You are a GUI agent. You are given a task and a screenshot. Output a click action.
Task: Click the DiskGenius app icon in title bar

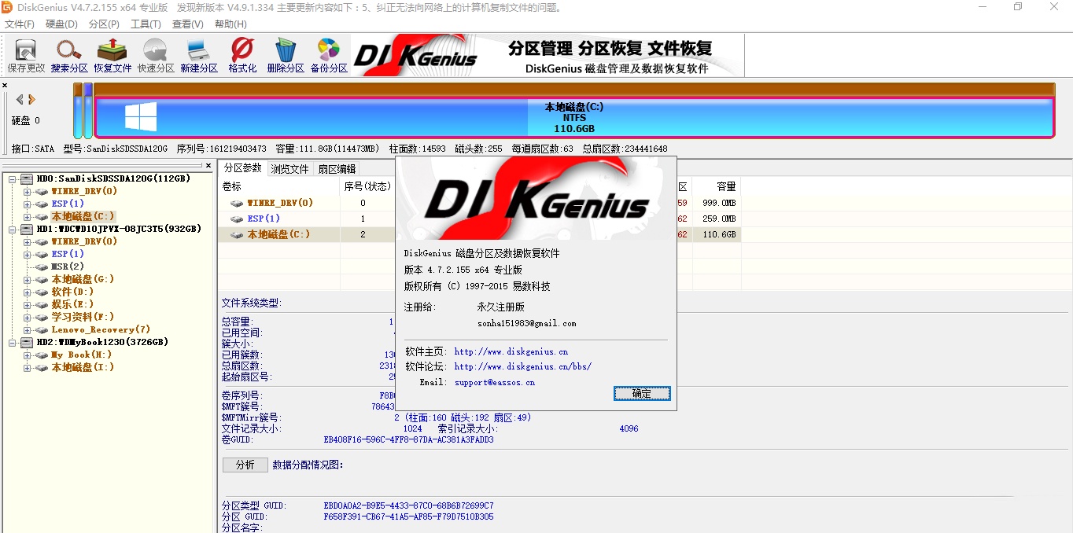click(7, 7)
